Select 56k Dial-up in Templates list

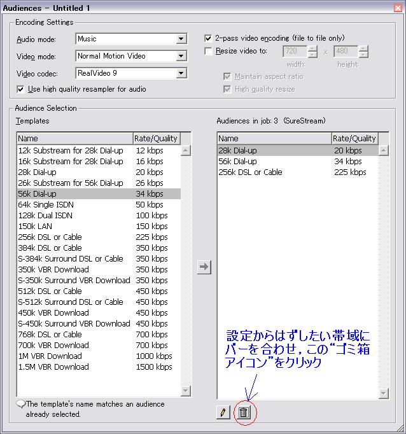coord(99,193)
